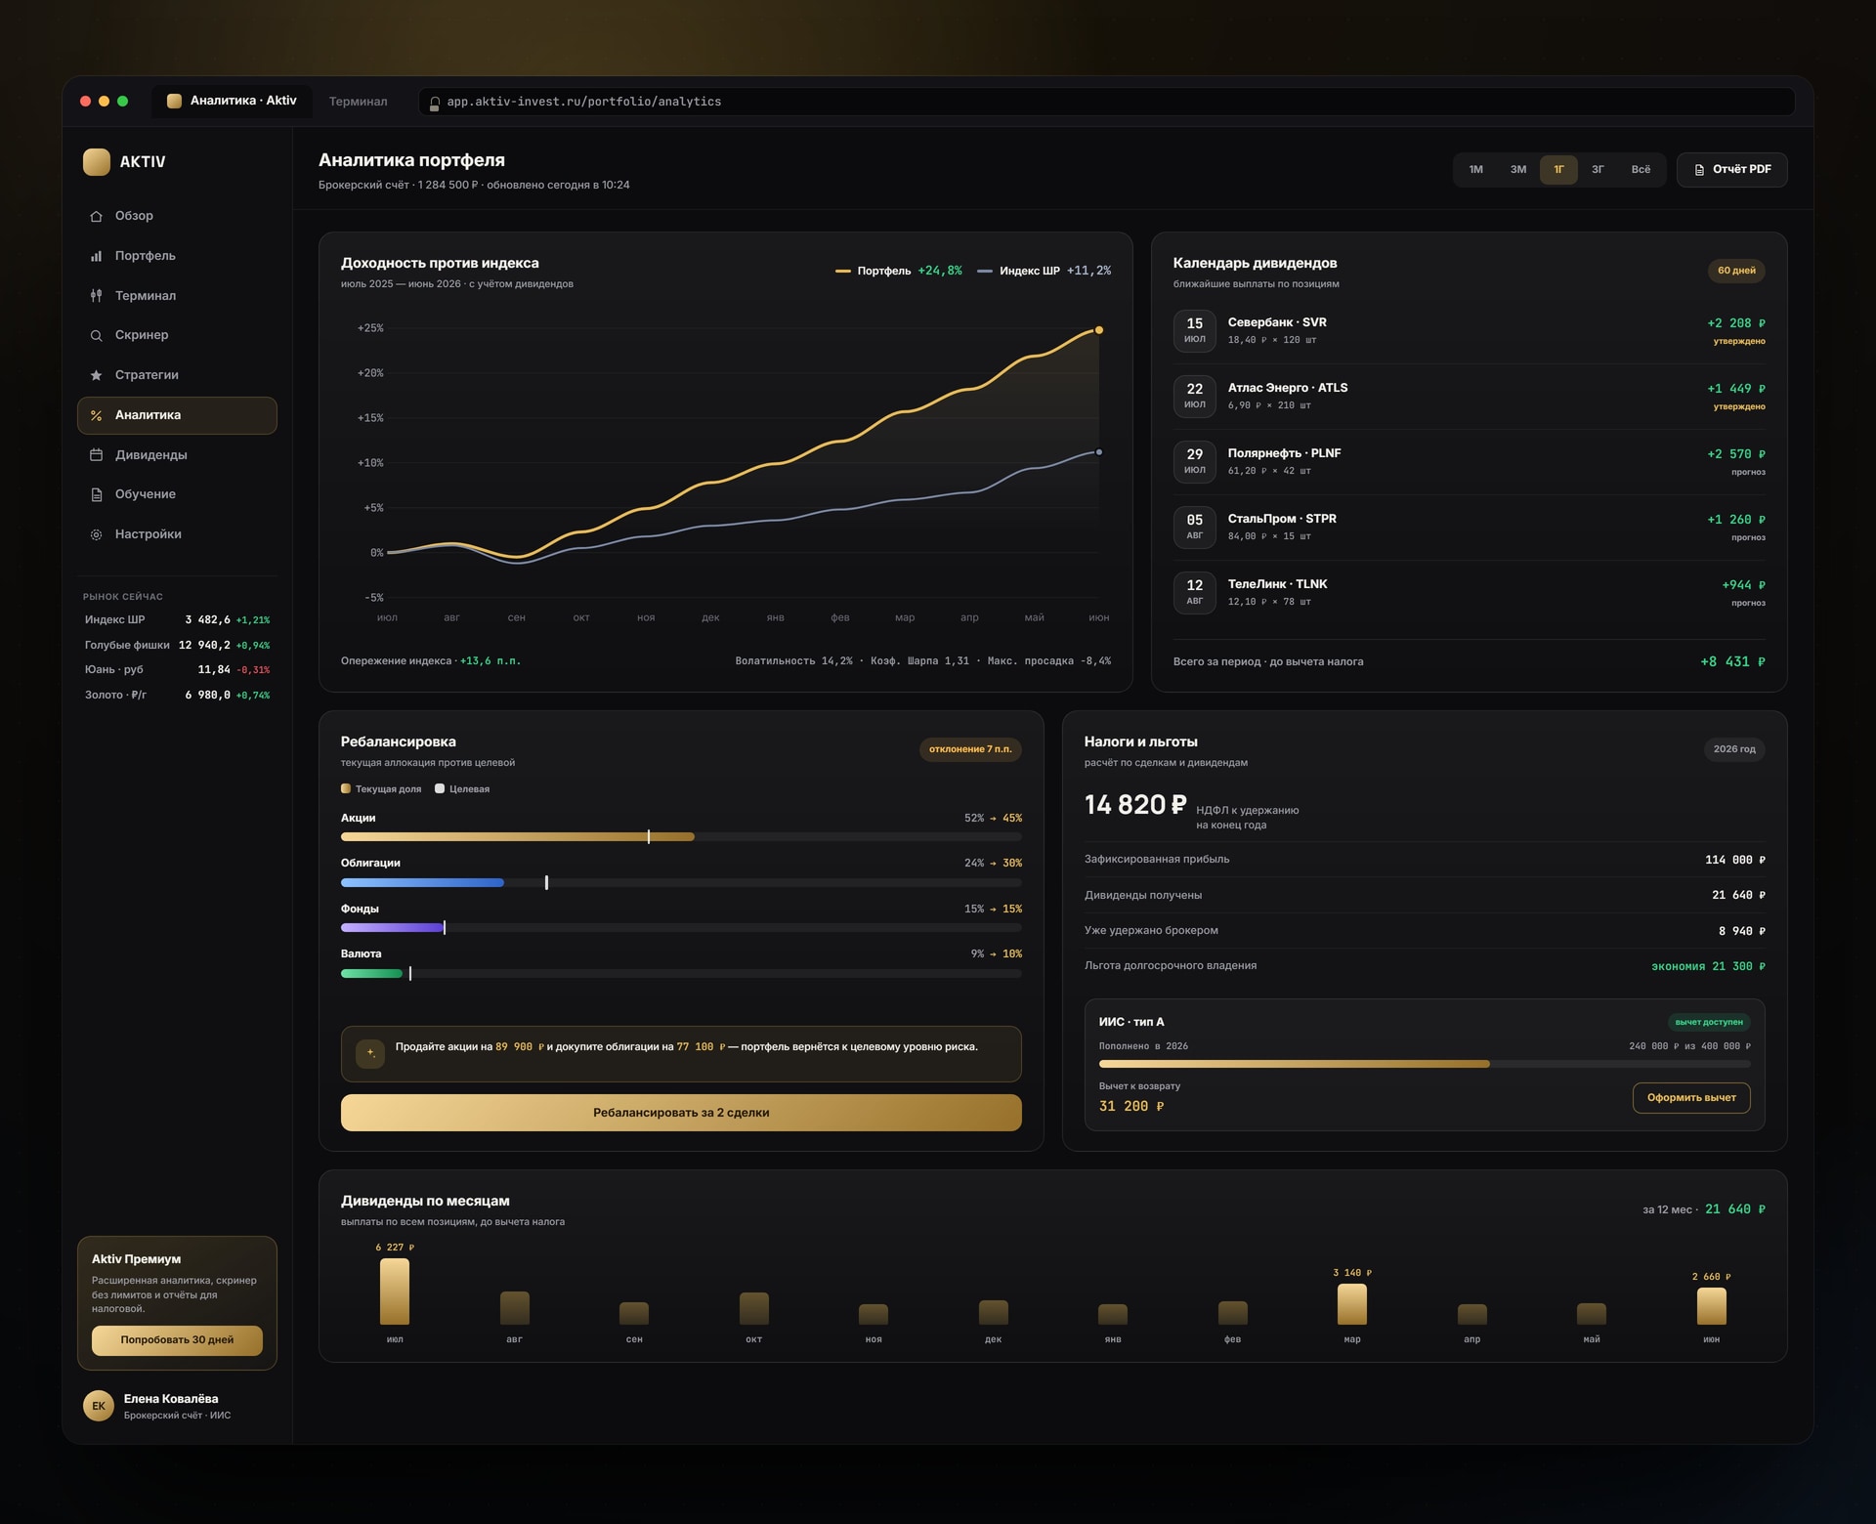Image resolution: width=1876 pixels, height=1524 pixels.
Task: Select the Портфель bar chart icon
Action: [x=96, y=256]
